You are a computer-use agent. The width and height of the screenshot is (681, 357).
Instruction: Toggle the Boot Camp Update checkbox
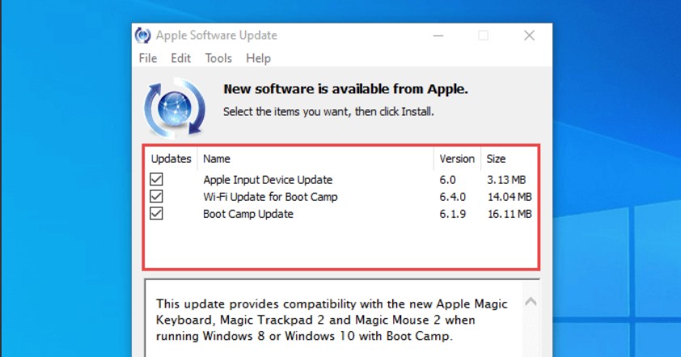[x=157, y=214]
